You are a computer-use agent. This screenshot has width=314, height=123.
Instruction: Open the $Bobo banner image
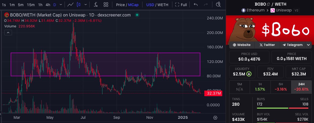coord(270,30)
